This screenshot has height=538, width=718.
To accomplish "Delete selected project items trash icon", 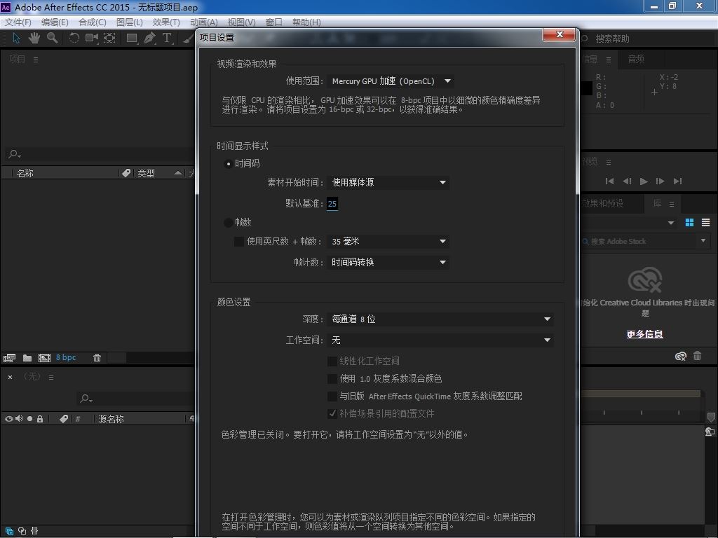I will tap(97, 358).
